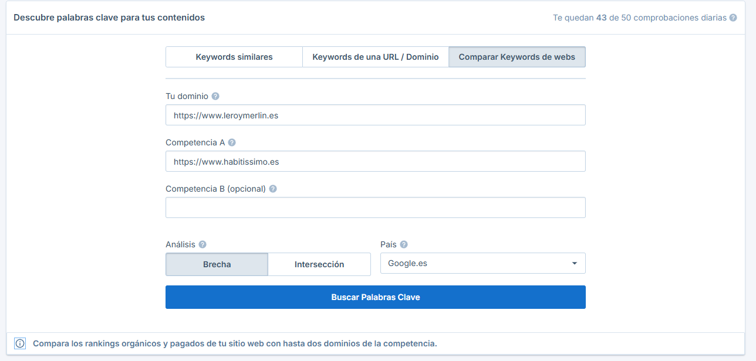
Task: Click help icon beside "Competencia B (opcional)"
Action: pyautogui.click(x=272, y=189)
